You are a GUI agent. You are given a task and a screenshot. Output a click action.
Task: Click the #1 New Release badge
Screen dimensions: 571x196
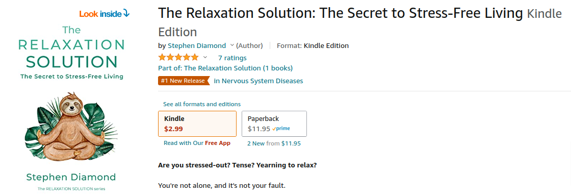tap(184, 81)
